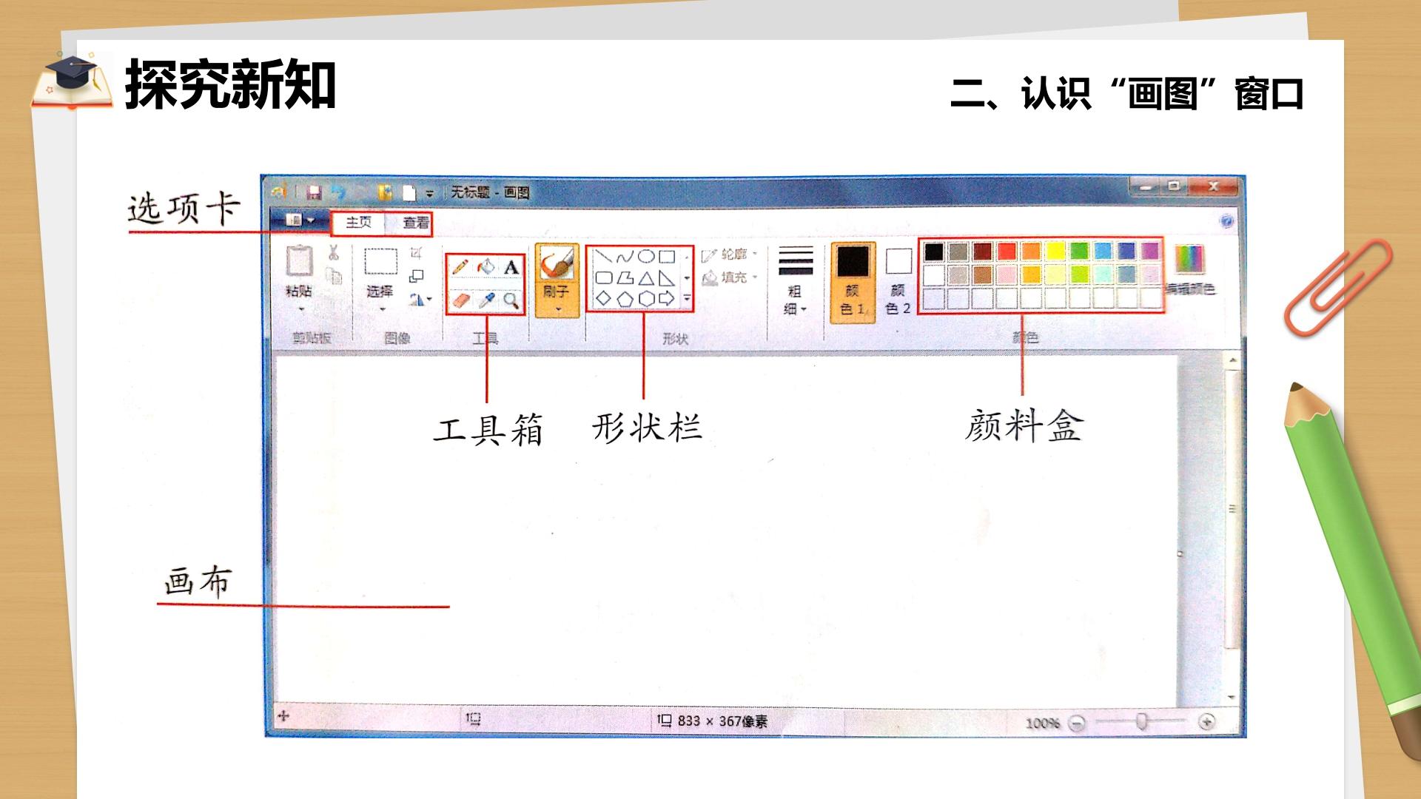Pick the Right arrow shape
The width and height of the screenshot is (1421, 799).
667,299
